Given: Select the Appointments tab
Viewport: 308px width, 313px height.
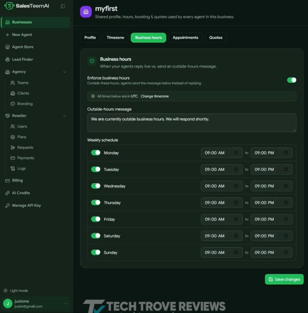Looking at the screenshot, I should pos(185,38).
